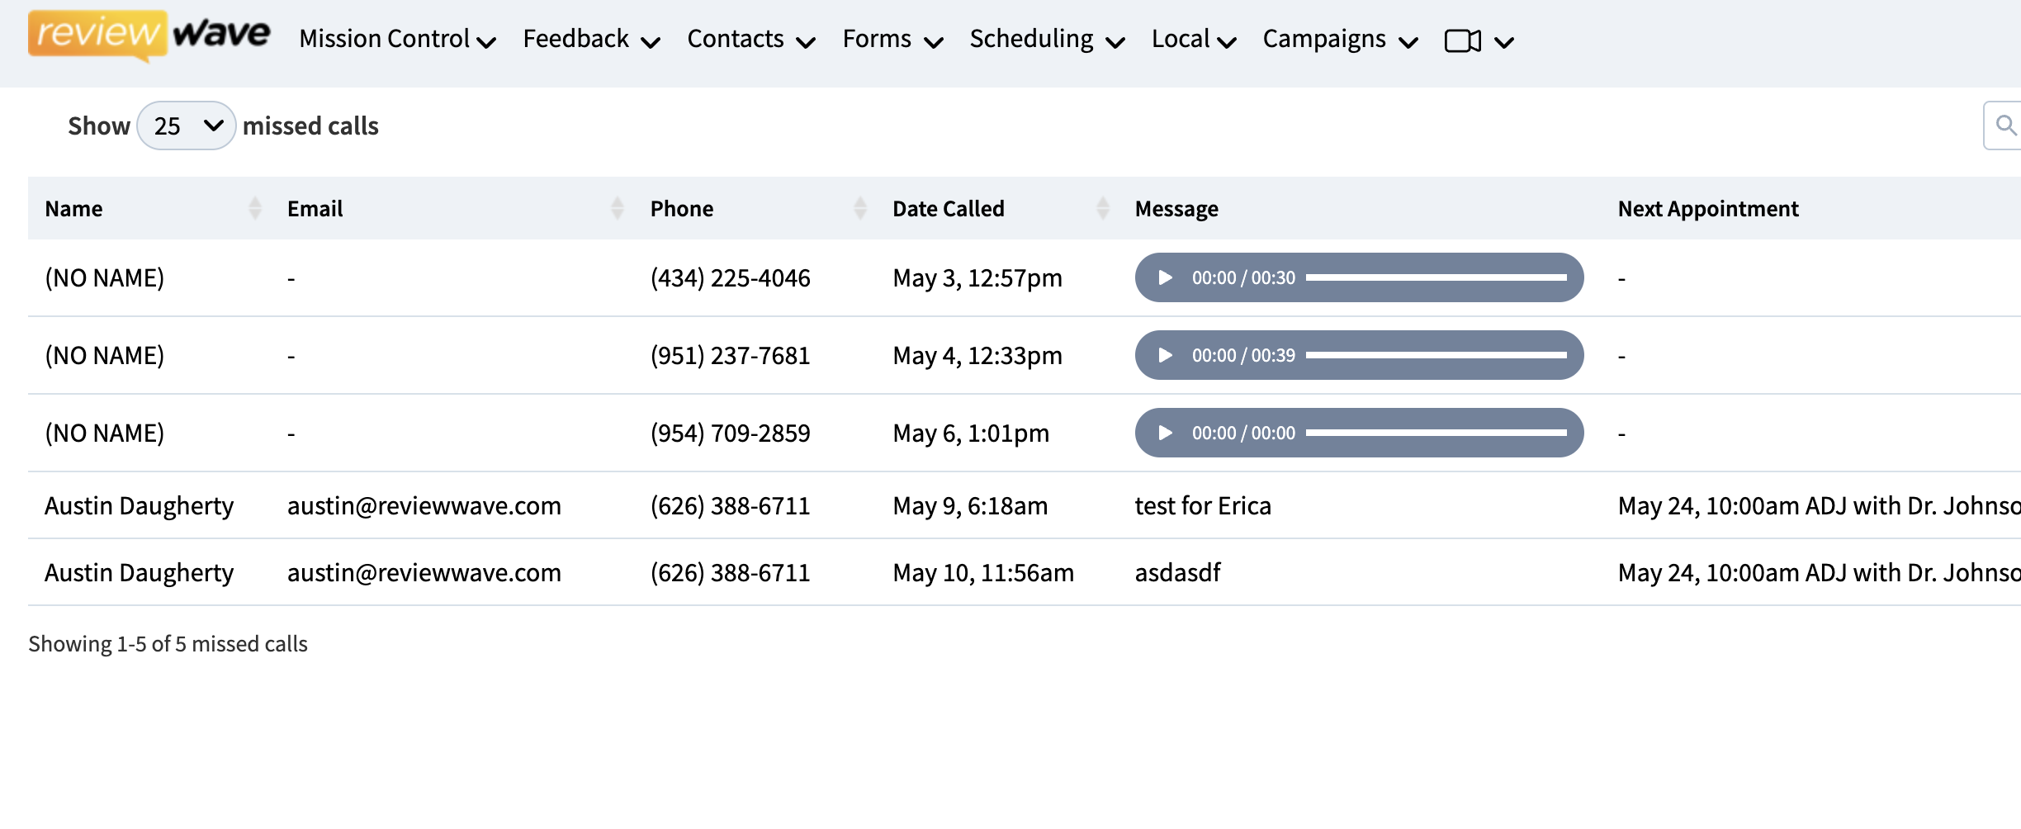This screenshot has height=829, width=2021.
Task: Click the search magnifier icon
Action: 2005,126
